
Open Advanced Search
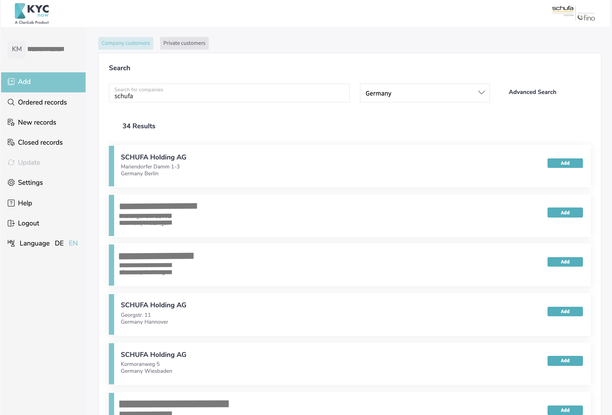click(x=532, y=92)
